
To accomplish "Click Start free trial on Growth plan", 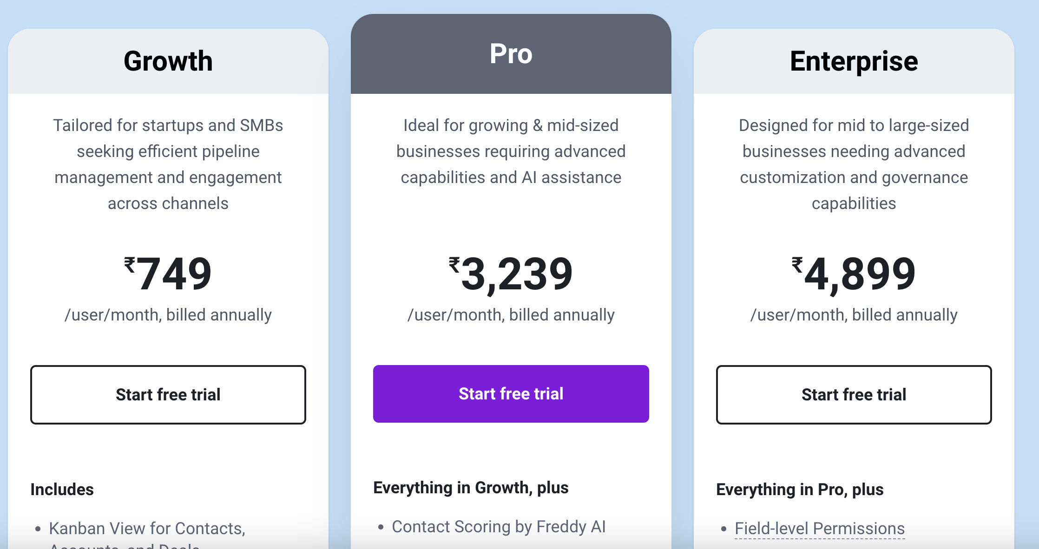I will 168,394.
